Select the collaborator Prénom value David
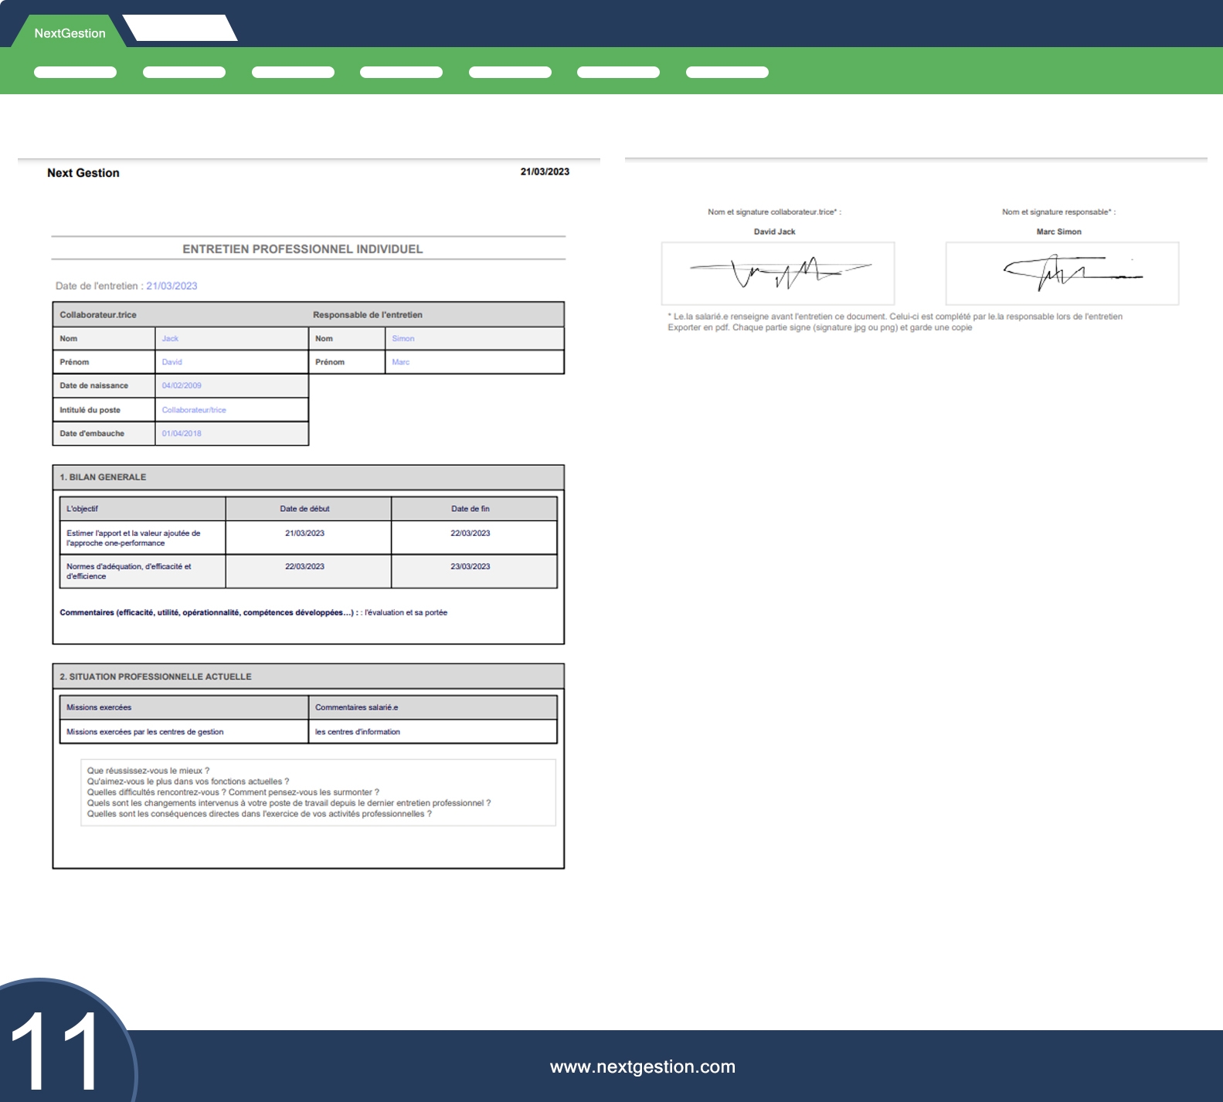The width and height of the screenshot is (1223, 1102). click(172, 362)
